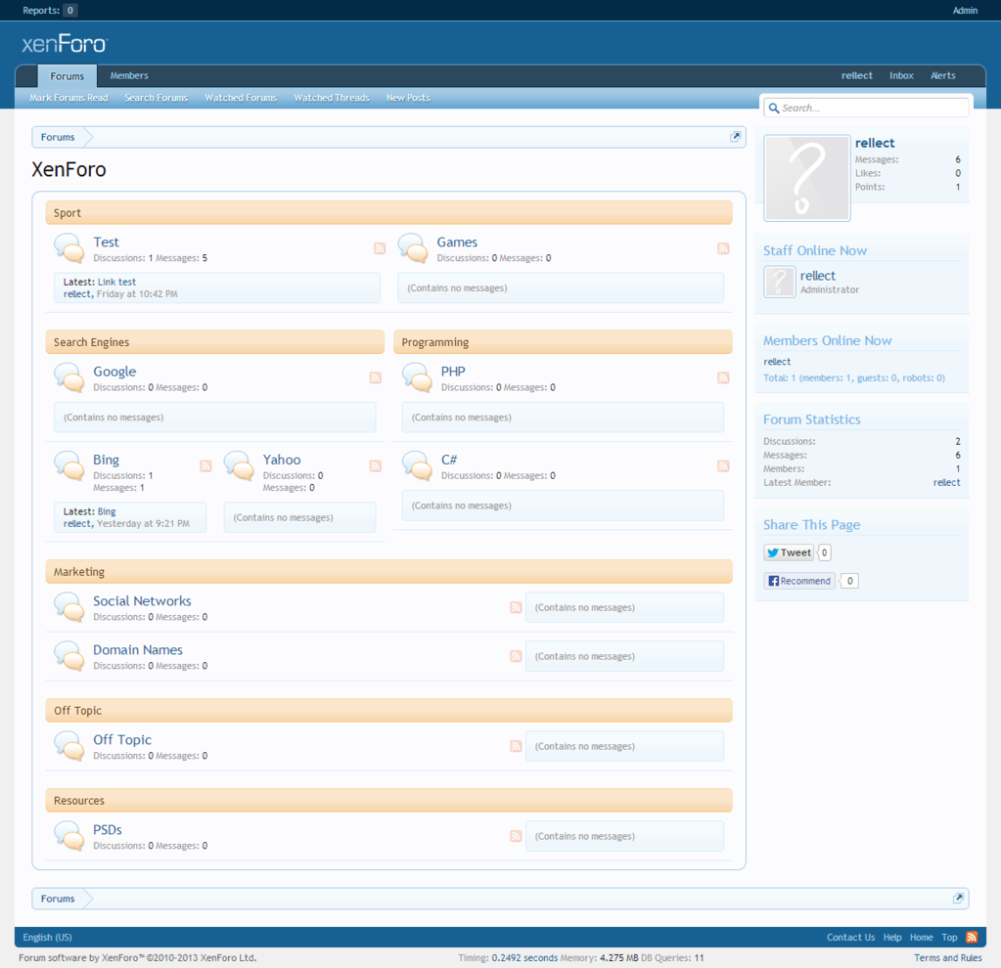This screenshot has height=968, width=1001.
Task: Open the RSS feed for Google forum
Action: pyautogui.click(x=376, y=377)
